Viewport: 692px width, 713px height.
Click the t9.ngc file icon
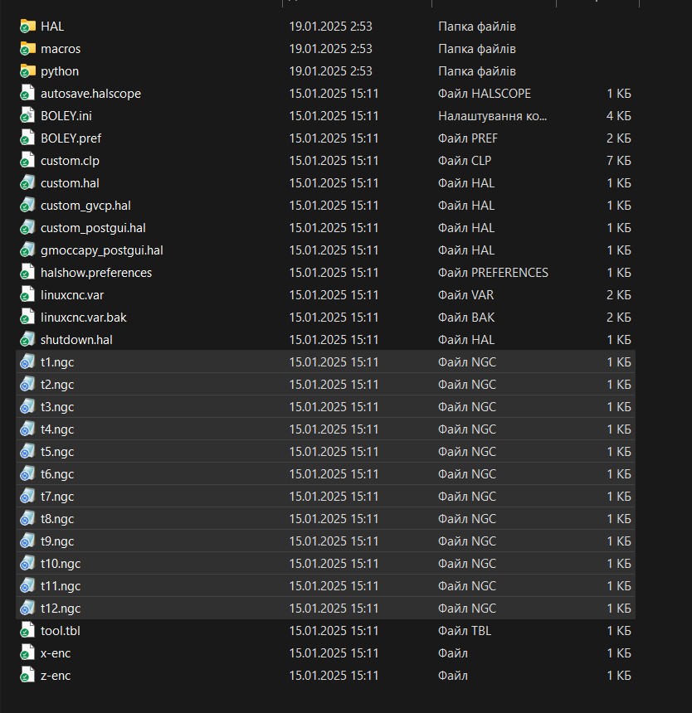point(27,541)
